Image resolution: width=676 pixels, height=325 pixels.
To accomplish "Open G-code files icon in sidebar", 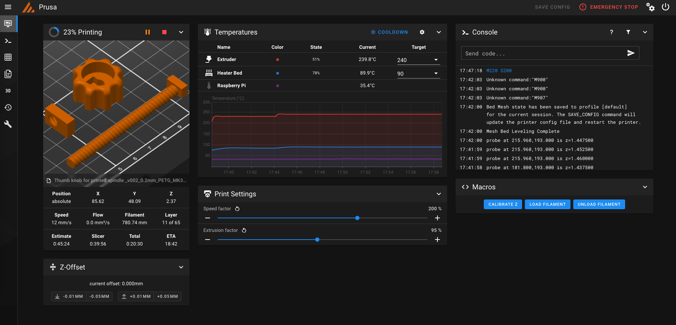I will [x=8, y=74].
